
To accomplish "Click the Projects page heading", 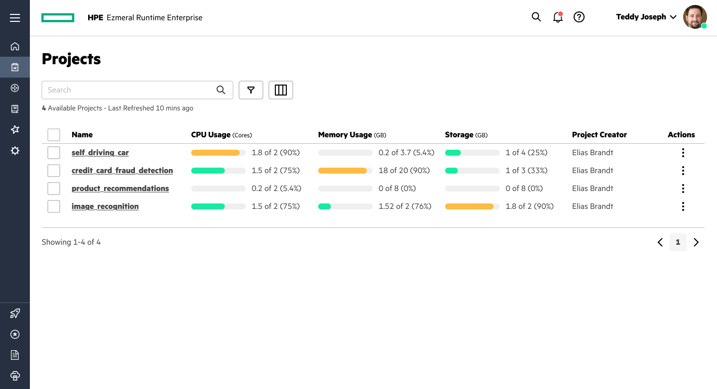I will [x=71, y=59].
